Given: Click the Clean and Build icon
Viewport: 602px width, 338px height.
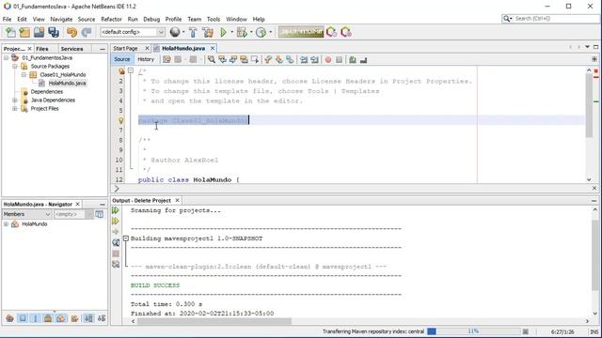Looking at the screenshot, I should click(208, 32).
